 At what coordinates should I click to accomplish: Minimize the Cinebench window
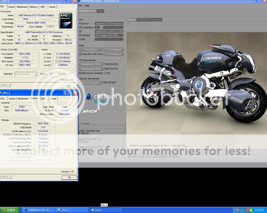[x=255, y=1]
